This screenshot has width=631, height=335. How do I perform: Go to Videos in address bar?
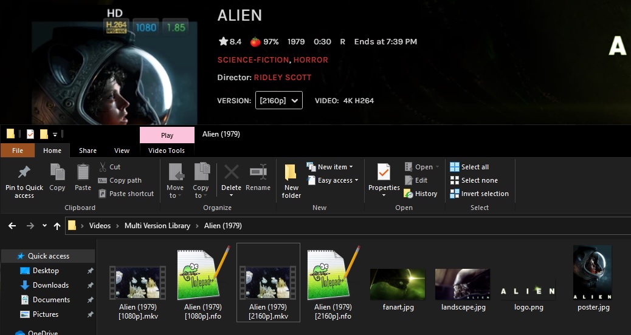click(x=100, y=226)
